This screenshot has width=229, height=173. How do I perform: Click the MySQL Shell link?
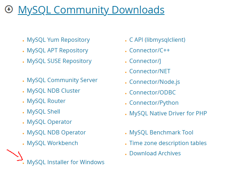coord(43,111)
